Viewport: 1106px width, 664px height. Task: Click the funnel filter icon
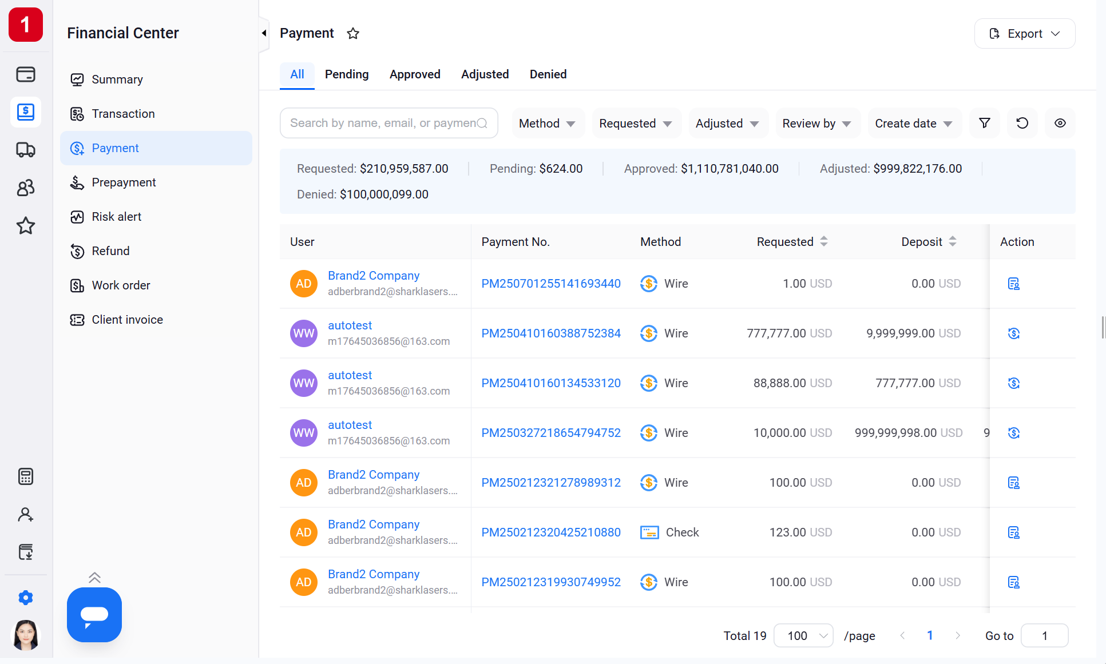tap(985, 123)
